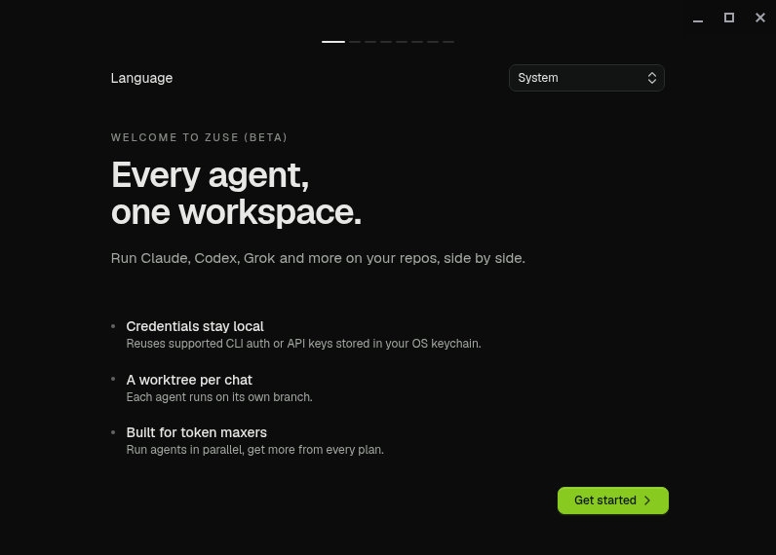This screenshot has width=776, height=555.
Task: Open the Language System dropdown
Action: pos(587,78)
